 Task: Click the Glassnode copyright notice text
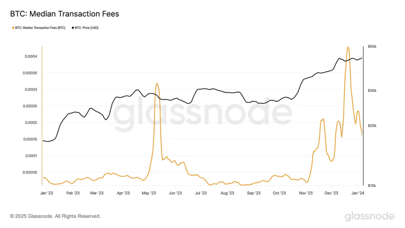55,216
